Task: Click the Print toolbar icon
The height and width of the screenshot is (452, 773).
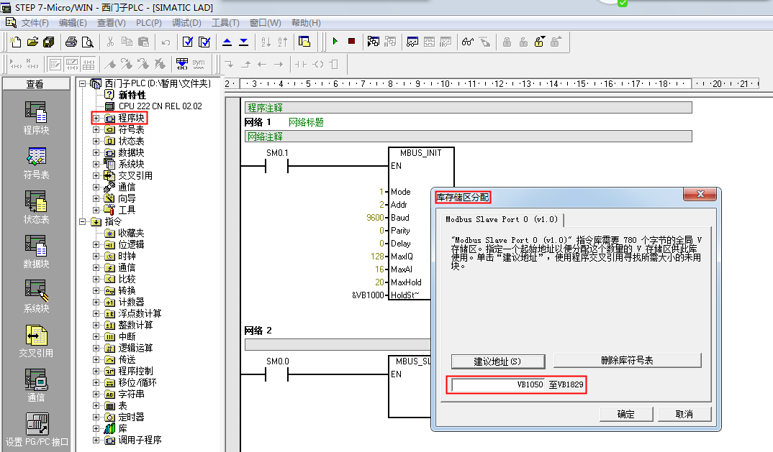Action: [72, 41]
